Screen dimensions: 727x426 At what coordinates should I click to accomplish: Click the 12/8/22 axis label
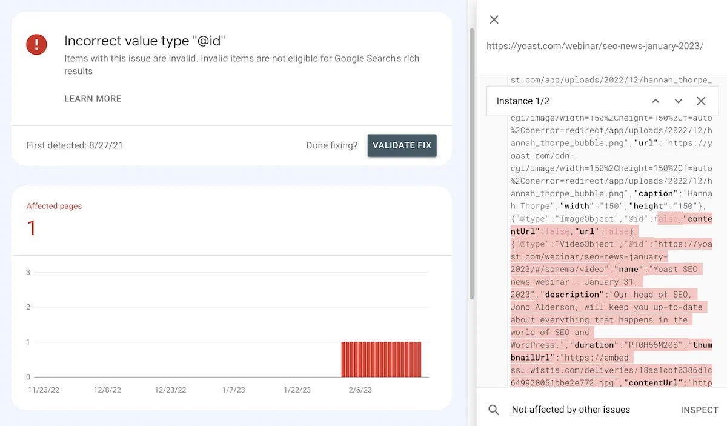pyautogui.click(x=107, y=390)
